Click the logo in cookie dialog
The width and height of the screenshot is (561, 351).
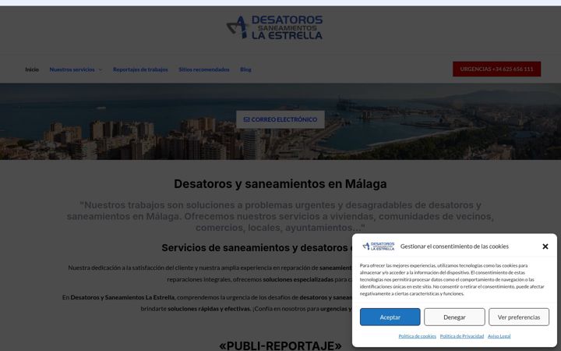tap(379, 246)
